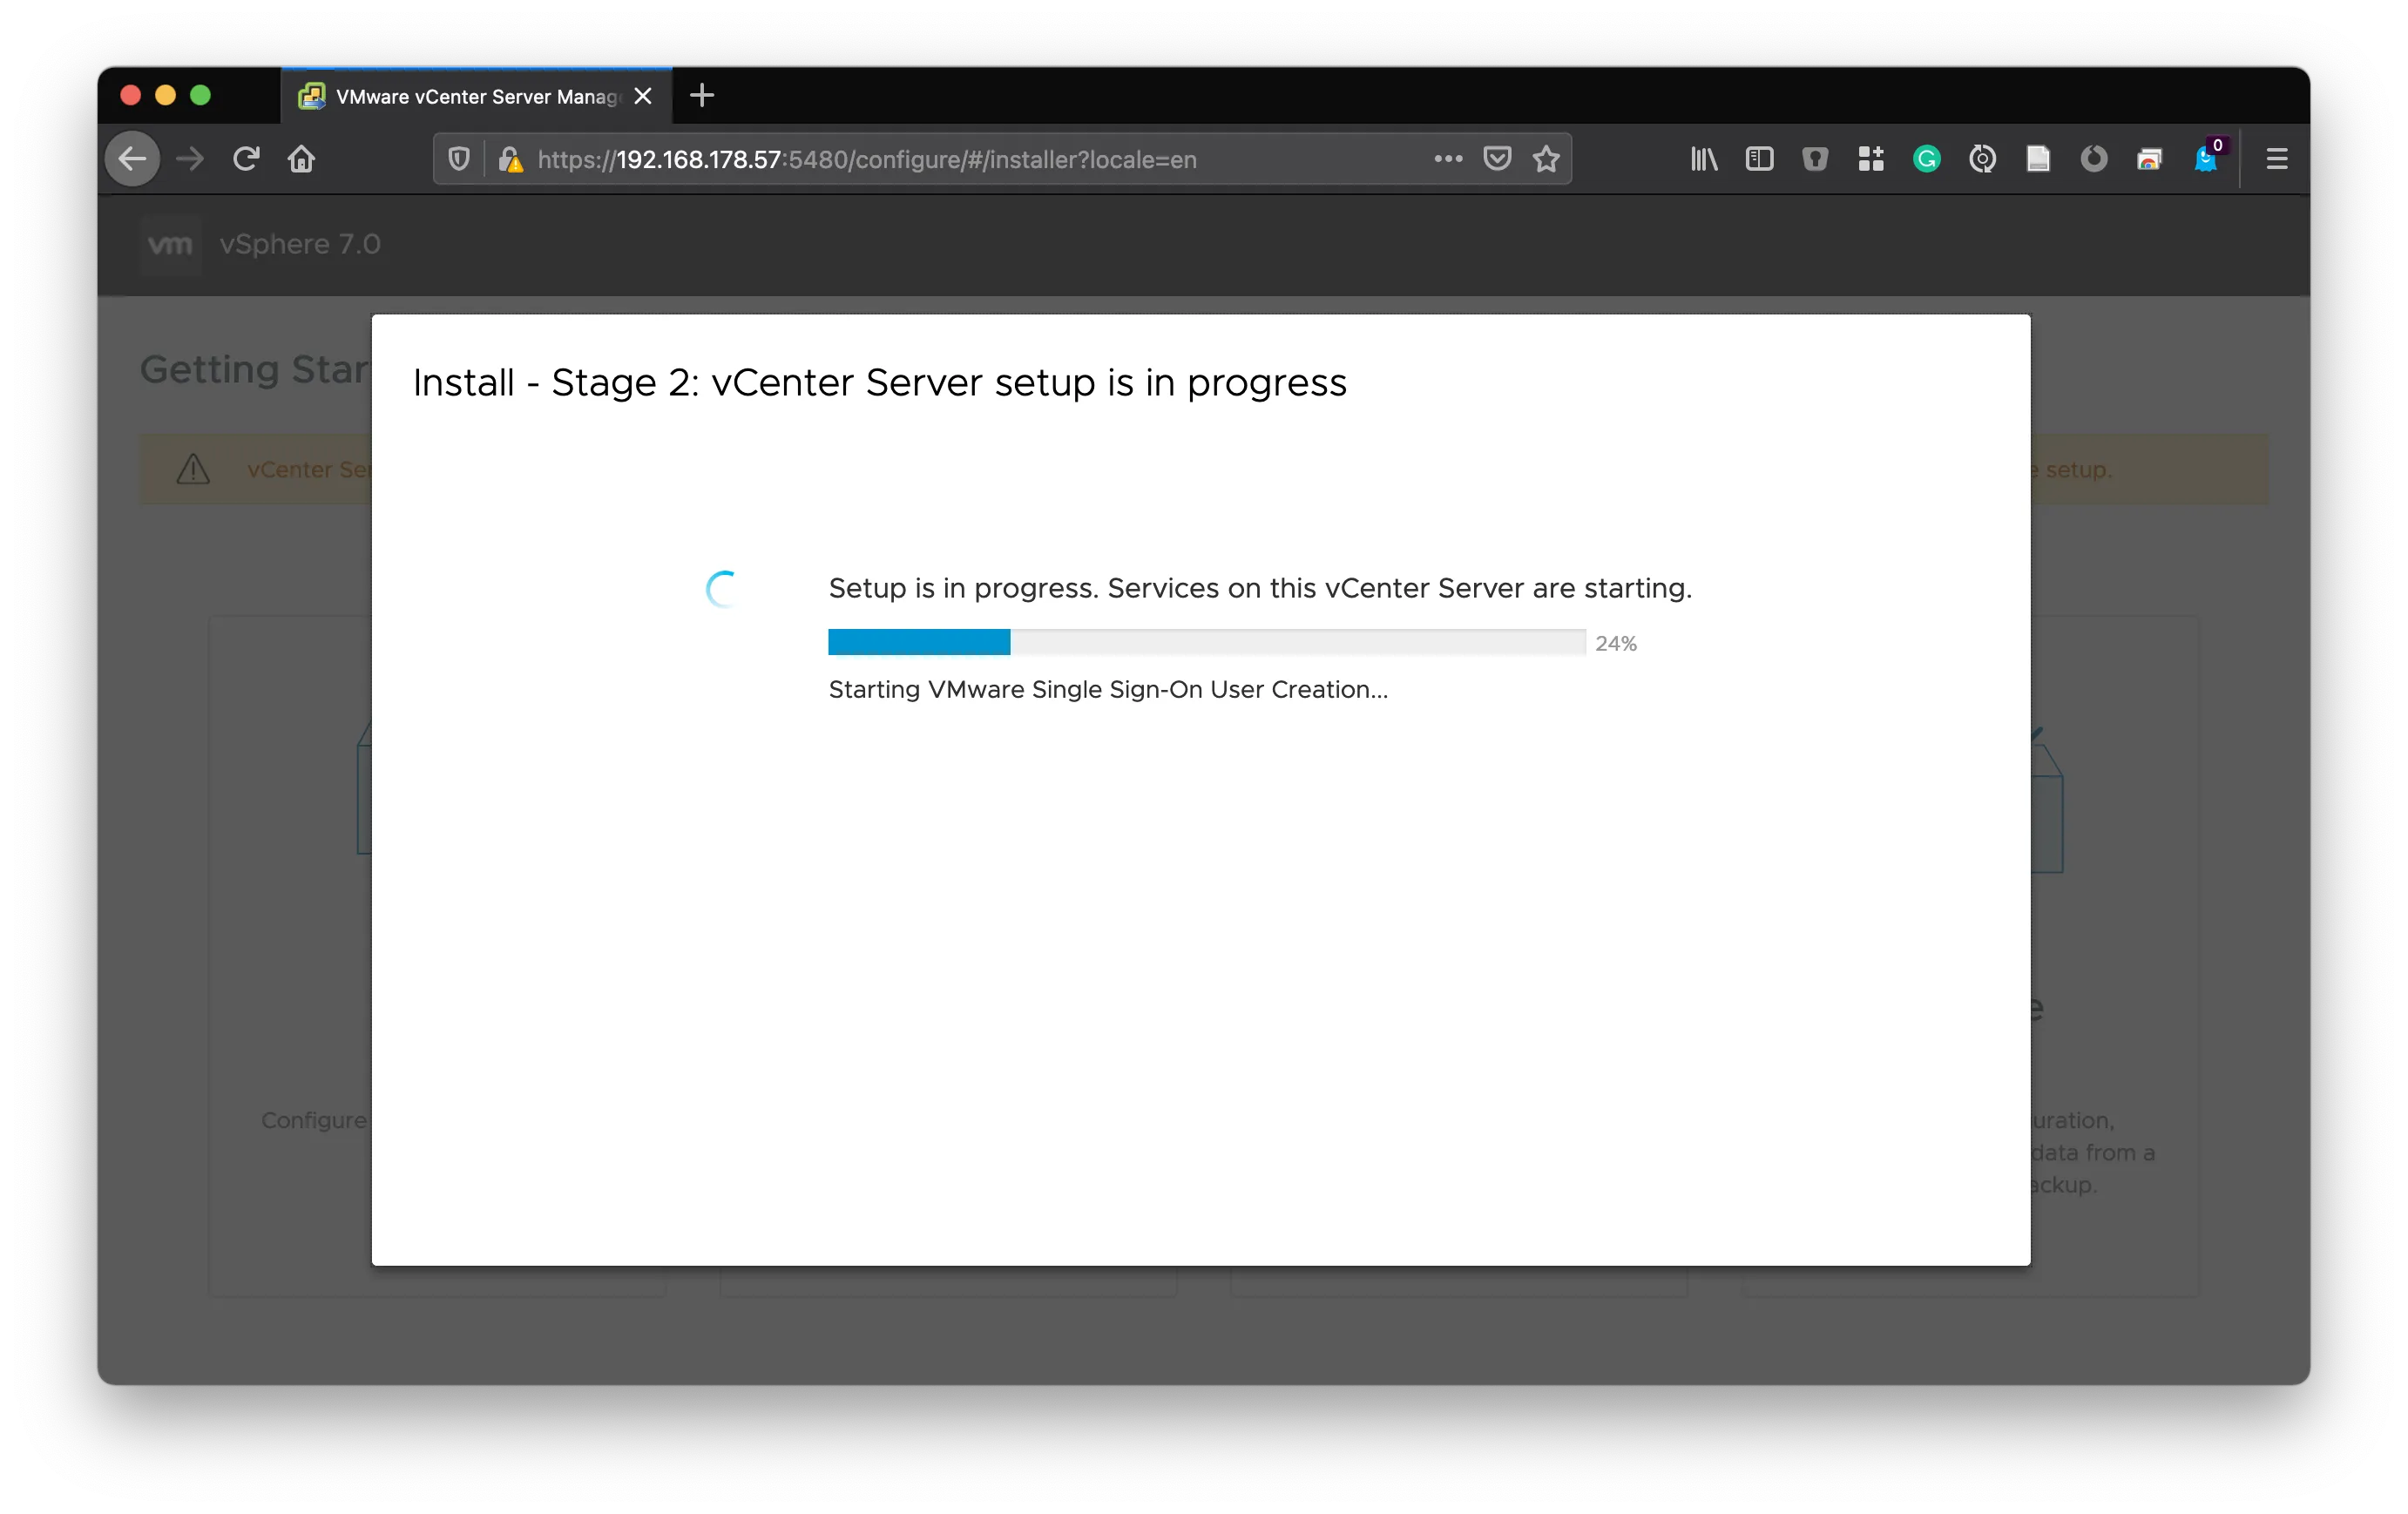Go to Firefox home page
This screenshot has height=1514, width=2408.
pos(301,159)
